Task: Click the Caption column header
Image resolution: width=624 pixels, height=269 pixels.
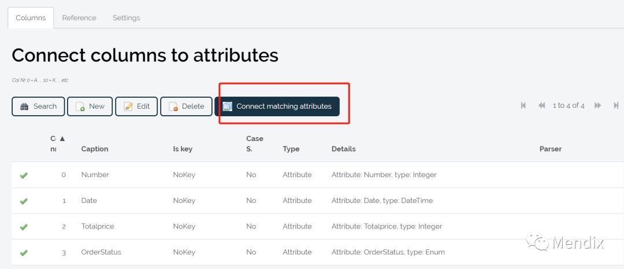Action: click(95, 149)
